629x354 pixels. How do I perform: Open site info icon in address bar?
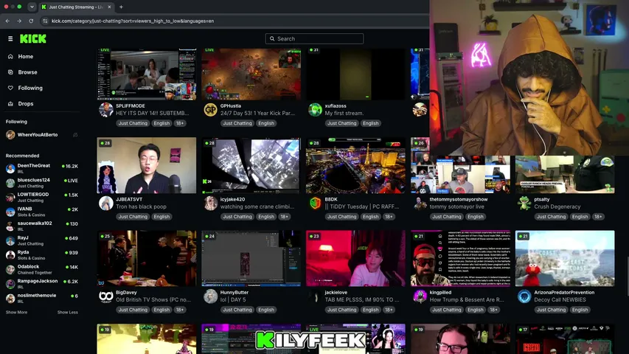coord(45,21)
